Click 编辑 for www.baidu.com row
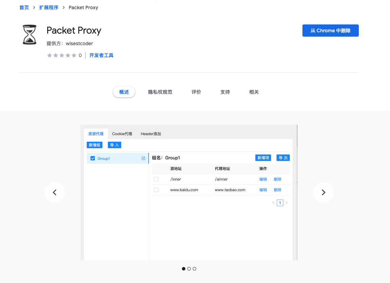 tap(263, 190)
